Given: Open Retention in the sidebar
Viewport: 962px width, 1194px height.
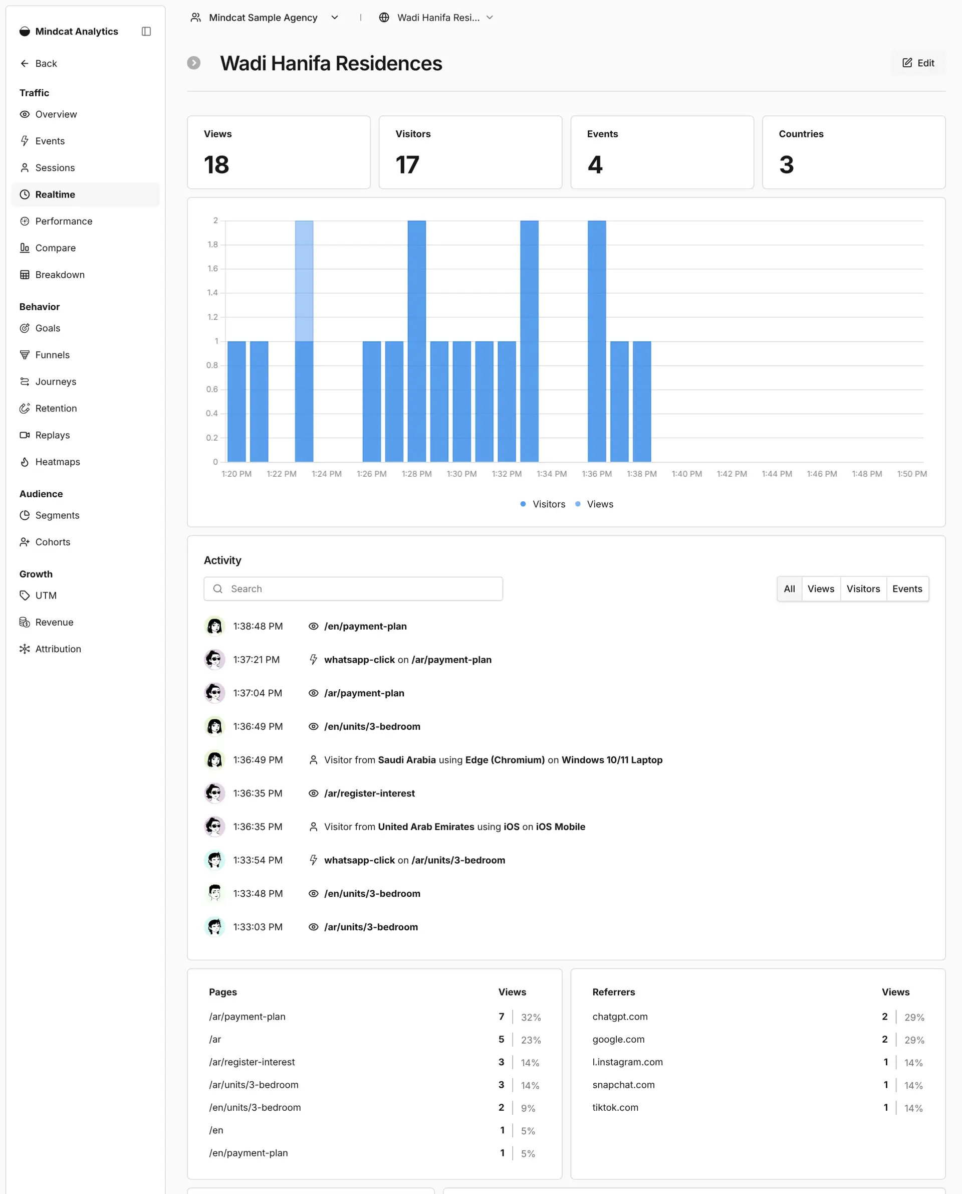Looking at the screenshot, I should [85, 409].
